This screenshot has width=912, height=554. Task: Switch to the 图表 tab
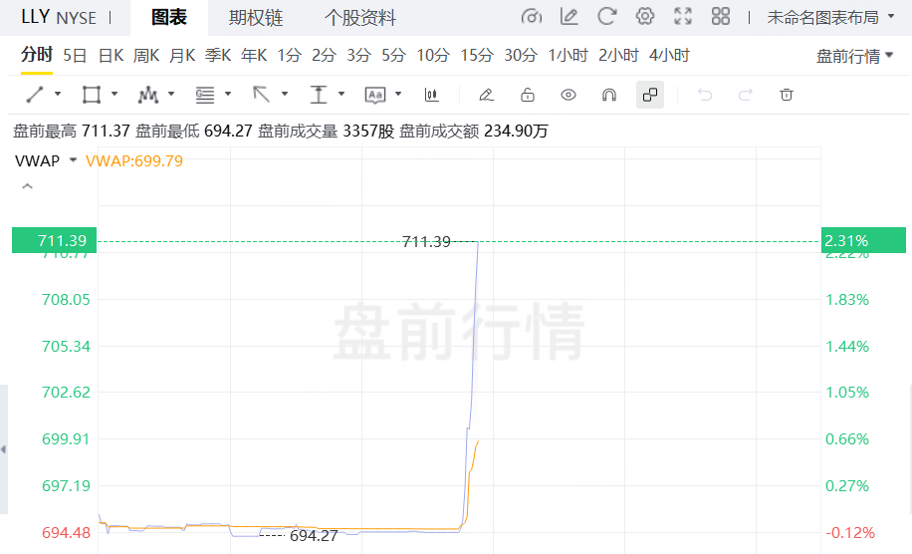[169, 18]
